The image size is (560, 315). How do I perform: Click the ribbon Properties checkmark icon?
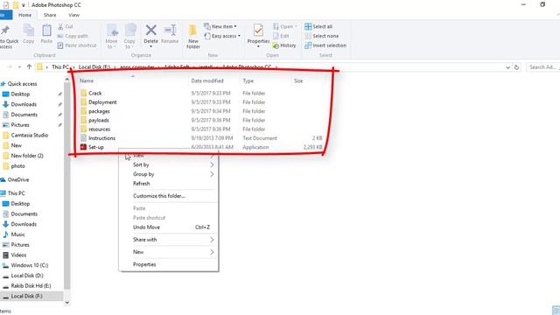258,31
